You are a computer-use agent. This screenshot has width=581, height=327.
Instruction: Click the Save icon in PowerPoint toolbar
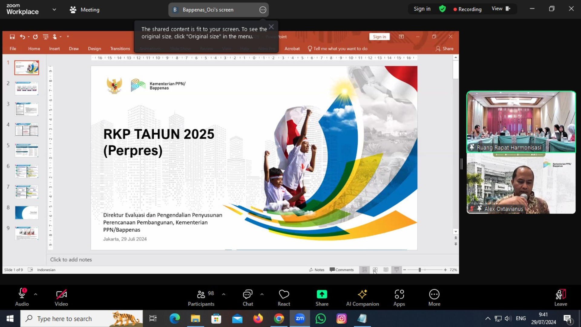click(12, 37)
